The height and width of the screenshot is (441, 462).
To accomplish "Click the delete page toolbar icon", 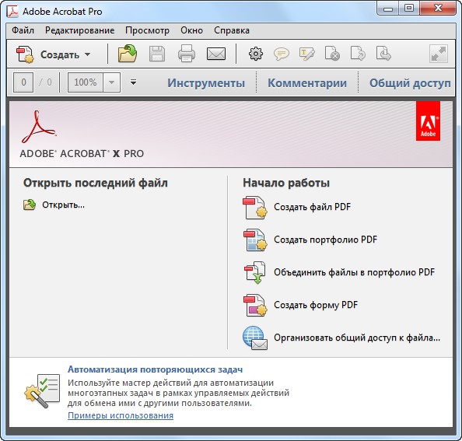I will click(x=332, y=54).
